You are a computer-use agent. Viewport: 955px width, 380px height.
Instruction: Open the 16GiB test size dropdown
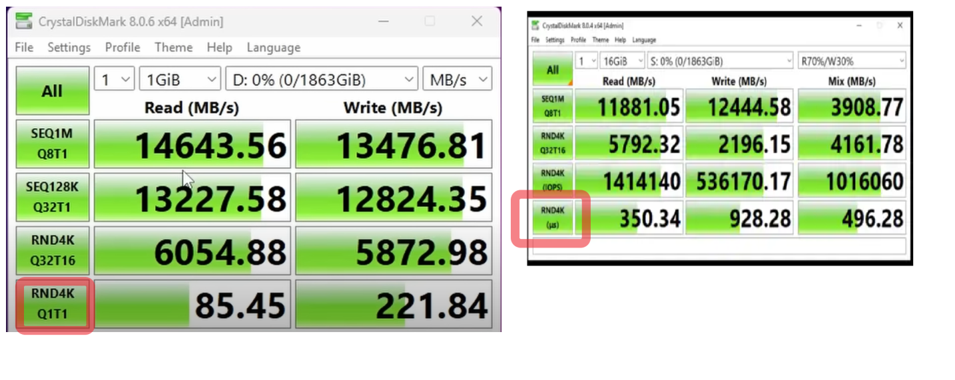(x=623, y=61)
